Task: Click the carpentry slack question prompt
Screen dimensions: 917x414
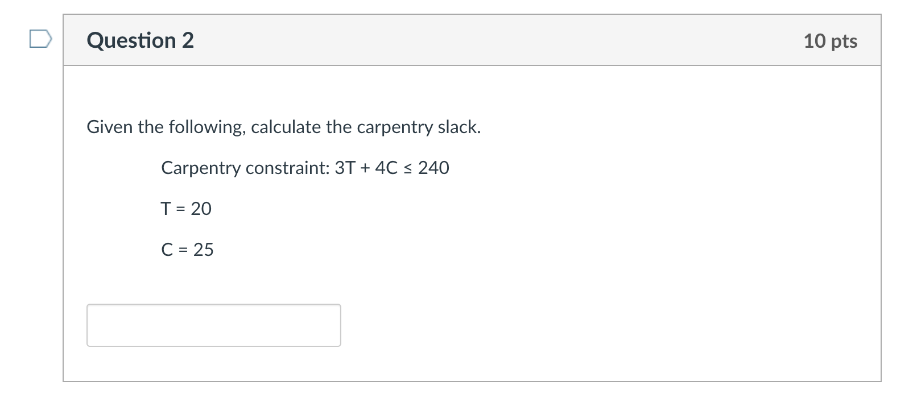Action: click(x=283, y=127)
